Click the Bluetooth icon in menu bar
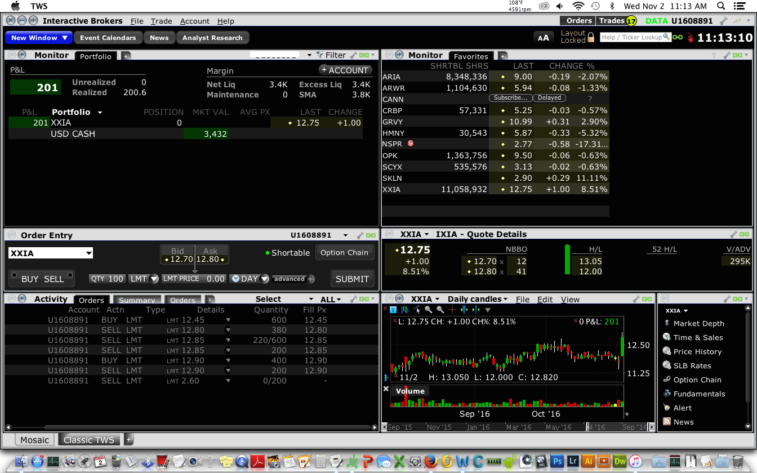This screenshot has width=757, height=473. pyautogui.click(x=612, y=6)
